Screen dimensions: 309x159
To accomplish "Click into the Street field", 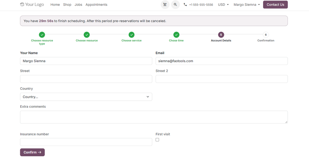I will click(86, 79).
